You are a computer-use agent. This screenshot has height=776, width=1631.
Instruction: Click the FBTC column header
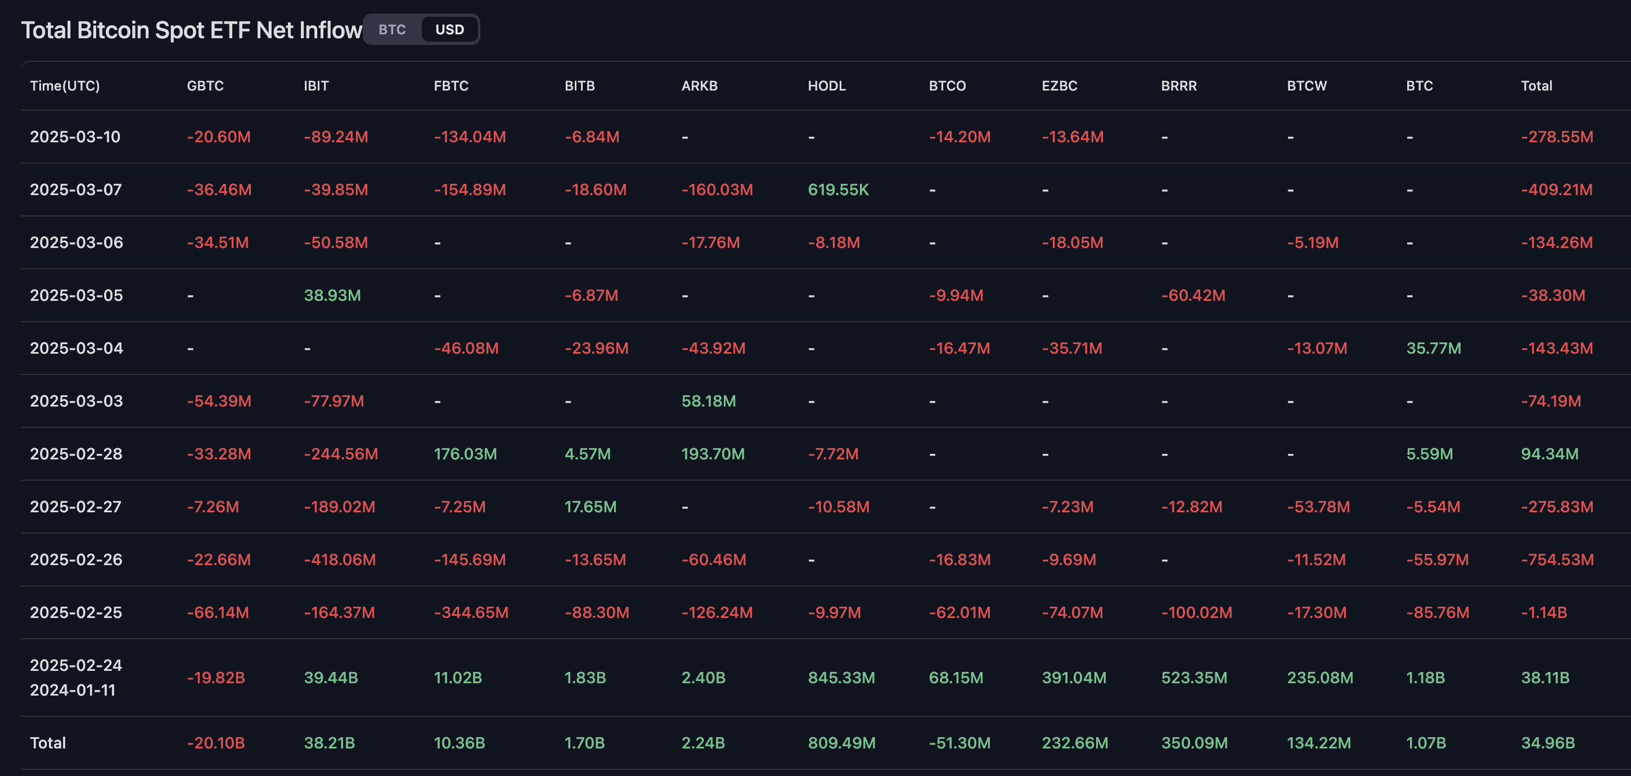tap(451, 85)
